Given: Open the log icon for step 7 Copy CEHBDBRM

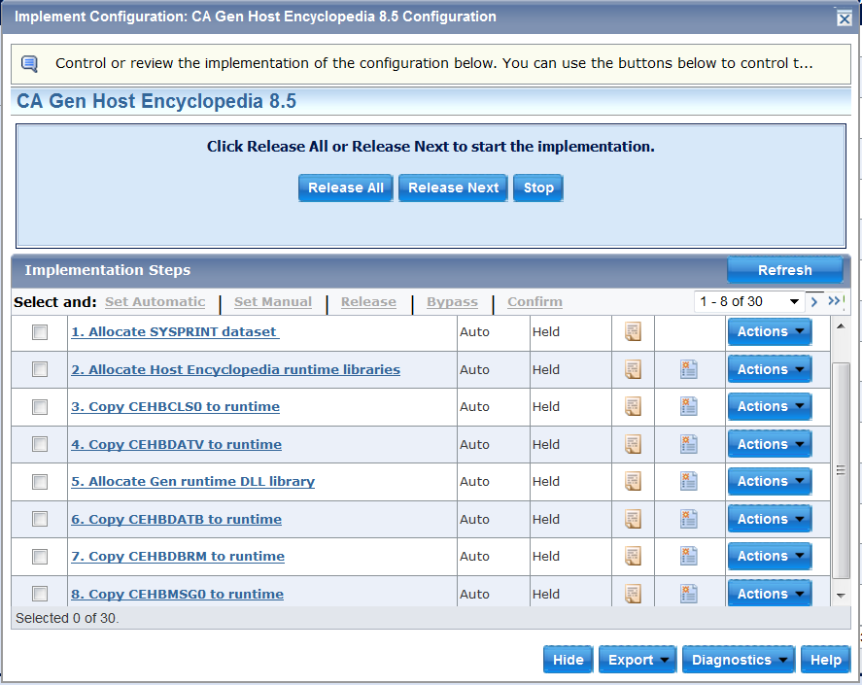Looking at the screenshot, I should click(633, 557).
